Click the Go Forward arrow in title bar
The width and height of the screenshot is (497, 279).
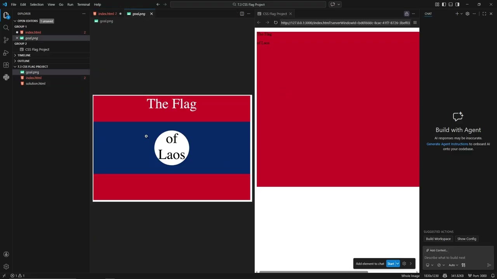[165, 4]
